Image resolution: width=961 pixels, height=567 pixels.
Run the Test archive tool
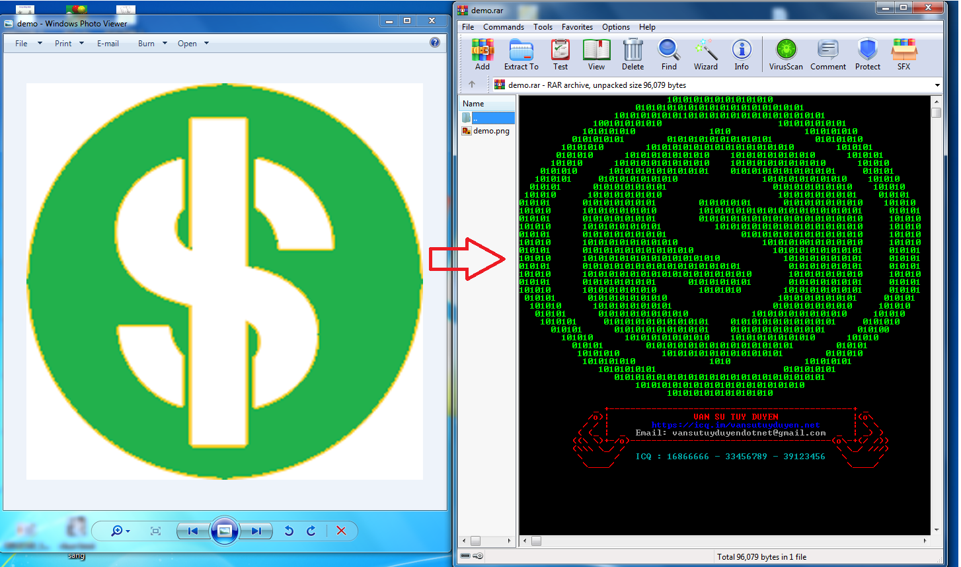click(560, 54)
